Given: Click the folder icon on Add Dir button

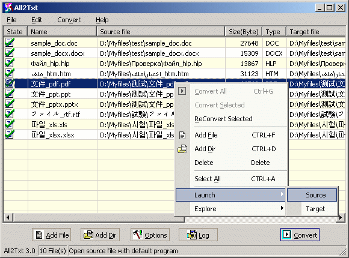Looking at the screenshot, I should click(x=88, y=235).
